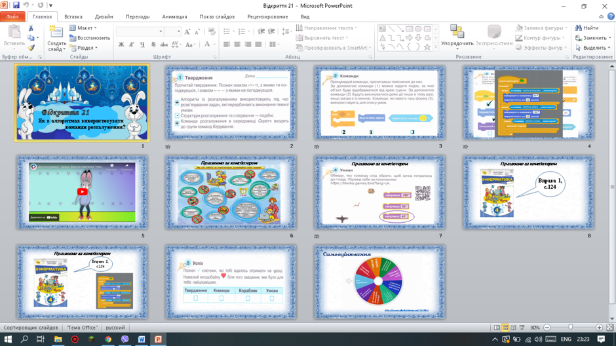Click the Save icon in quick access toolbar

[16, 5]
